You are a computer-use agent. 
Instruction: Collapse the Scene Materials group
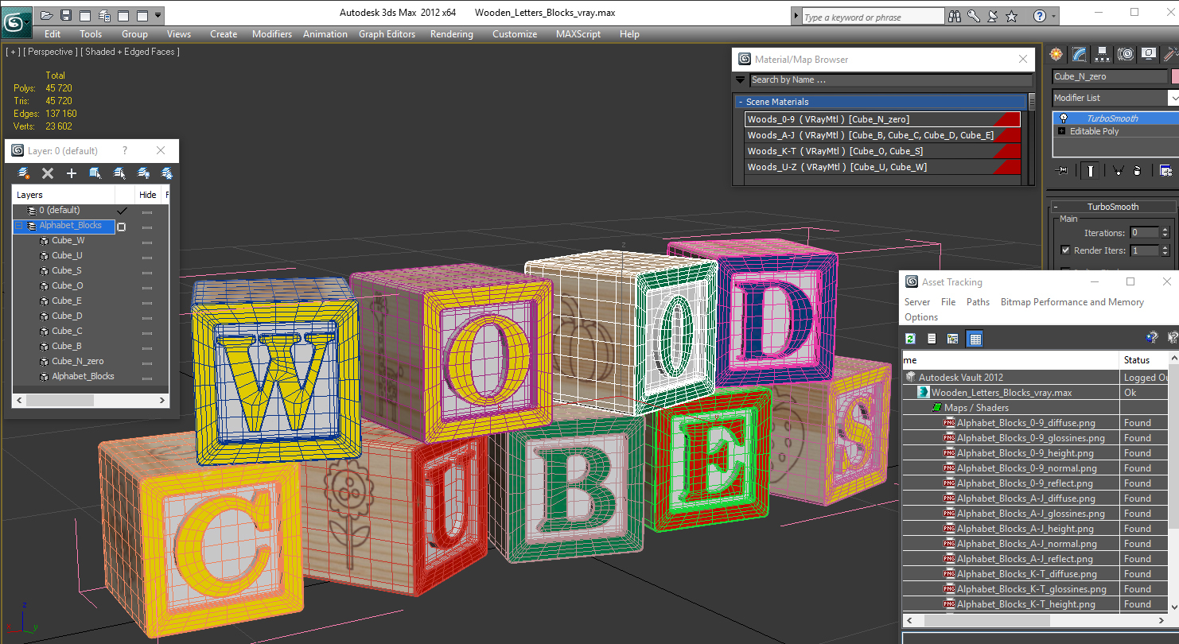(x=743, y=102)
